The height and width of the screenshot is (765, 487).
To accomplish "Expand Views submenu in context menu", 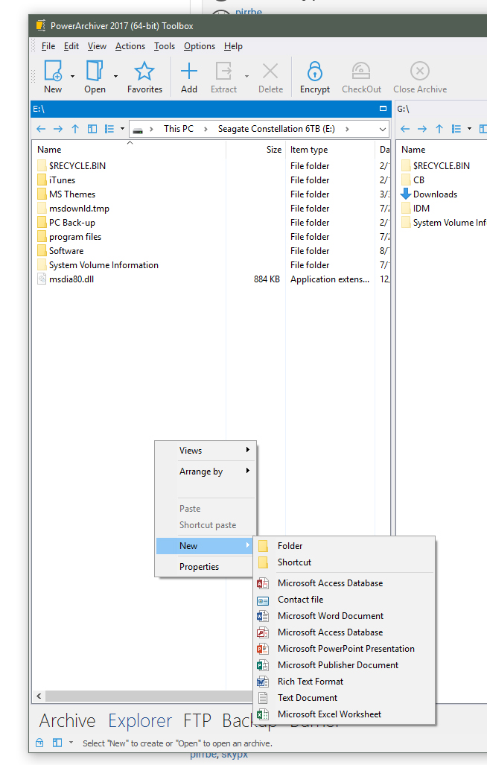I will [x=206, y=451].
